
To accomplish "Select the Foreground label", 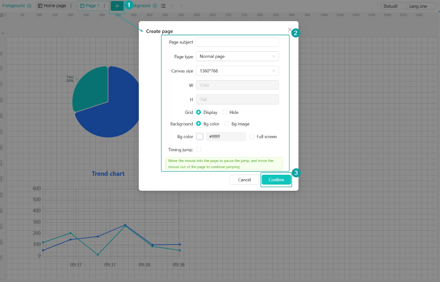I will click(14, 6).
